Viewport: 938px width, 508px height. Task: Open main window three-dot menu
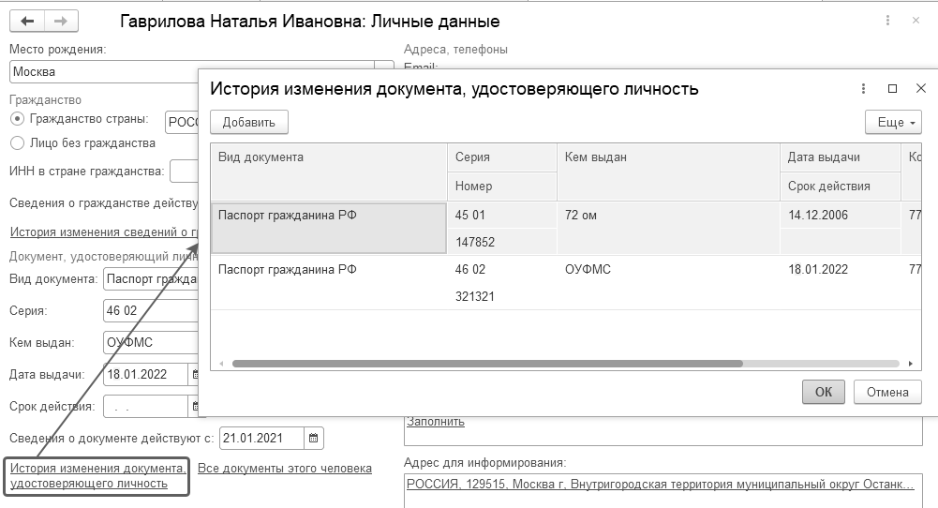click(887, 21)
